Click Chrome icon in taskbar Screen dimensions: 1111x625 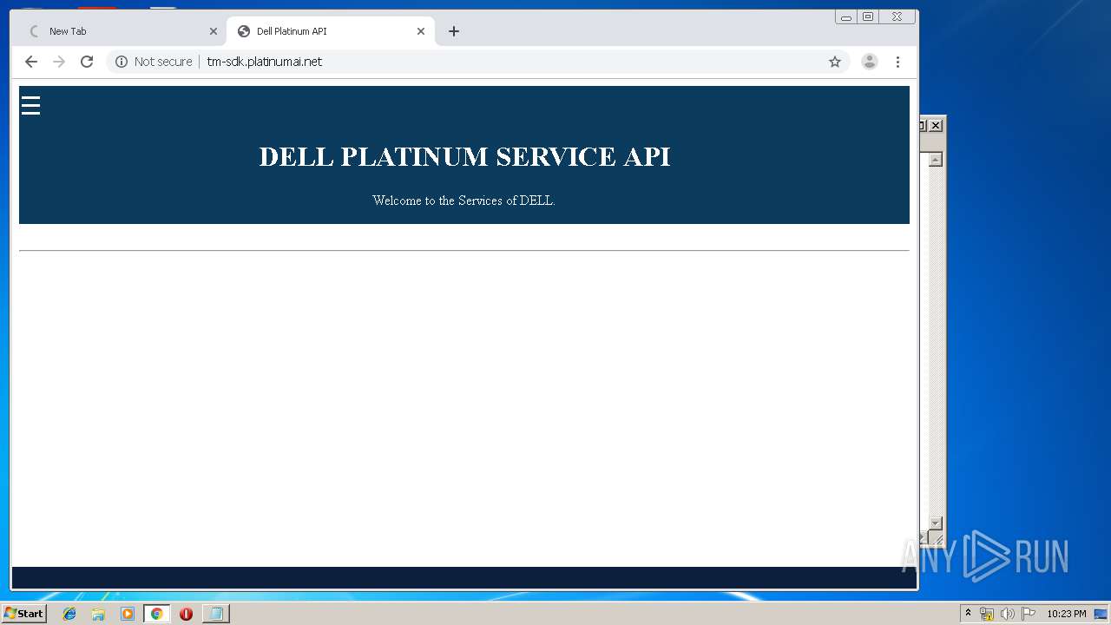[156, 614]
